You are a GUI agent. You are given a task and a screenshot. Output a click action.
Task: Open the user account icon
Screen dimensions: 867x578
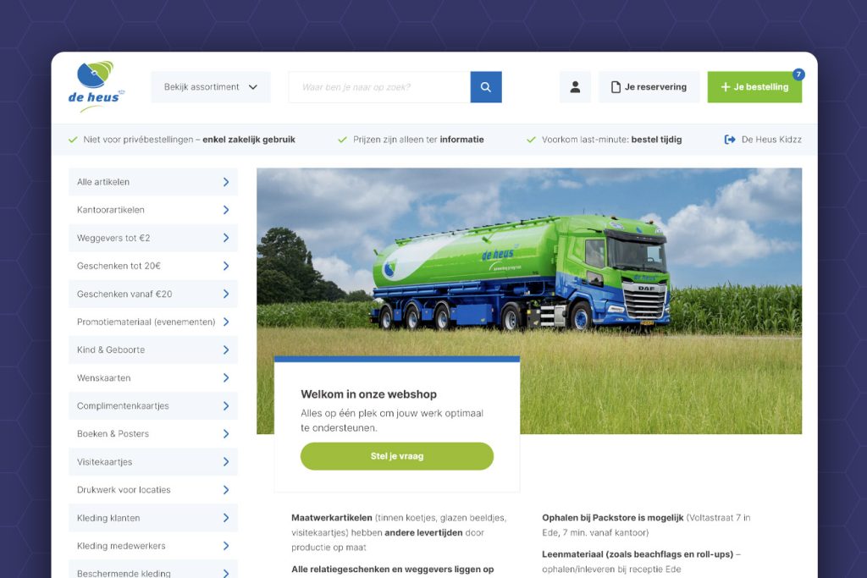pos(575,87)
